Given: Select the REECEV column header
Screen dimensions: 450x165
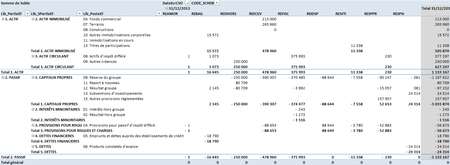Looking at the screenshot, I should pyautogui.click(x=256, y=14).
